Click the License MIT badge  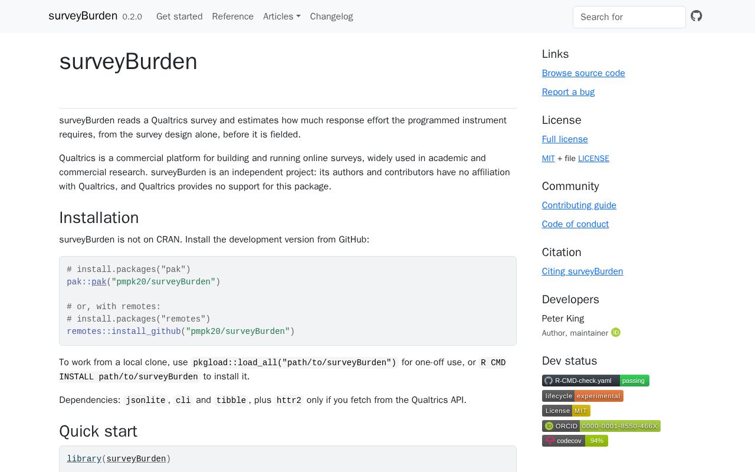click(x=566, y=411)
